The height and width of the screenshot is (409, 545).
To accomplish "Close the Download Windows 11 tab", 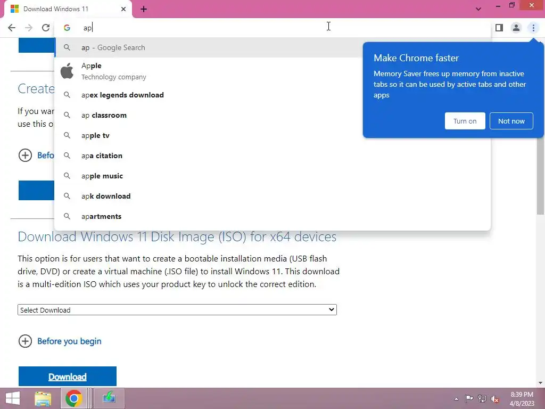I will [123, 9].
